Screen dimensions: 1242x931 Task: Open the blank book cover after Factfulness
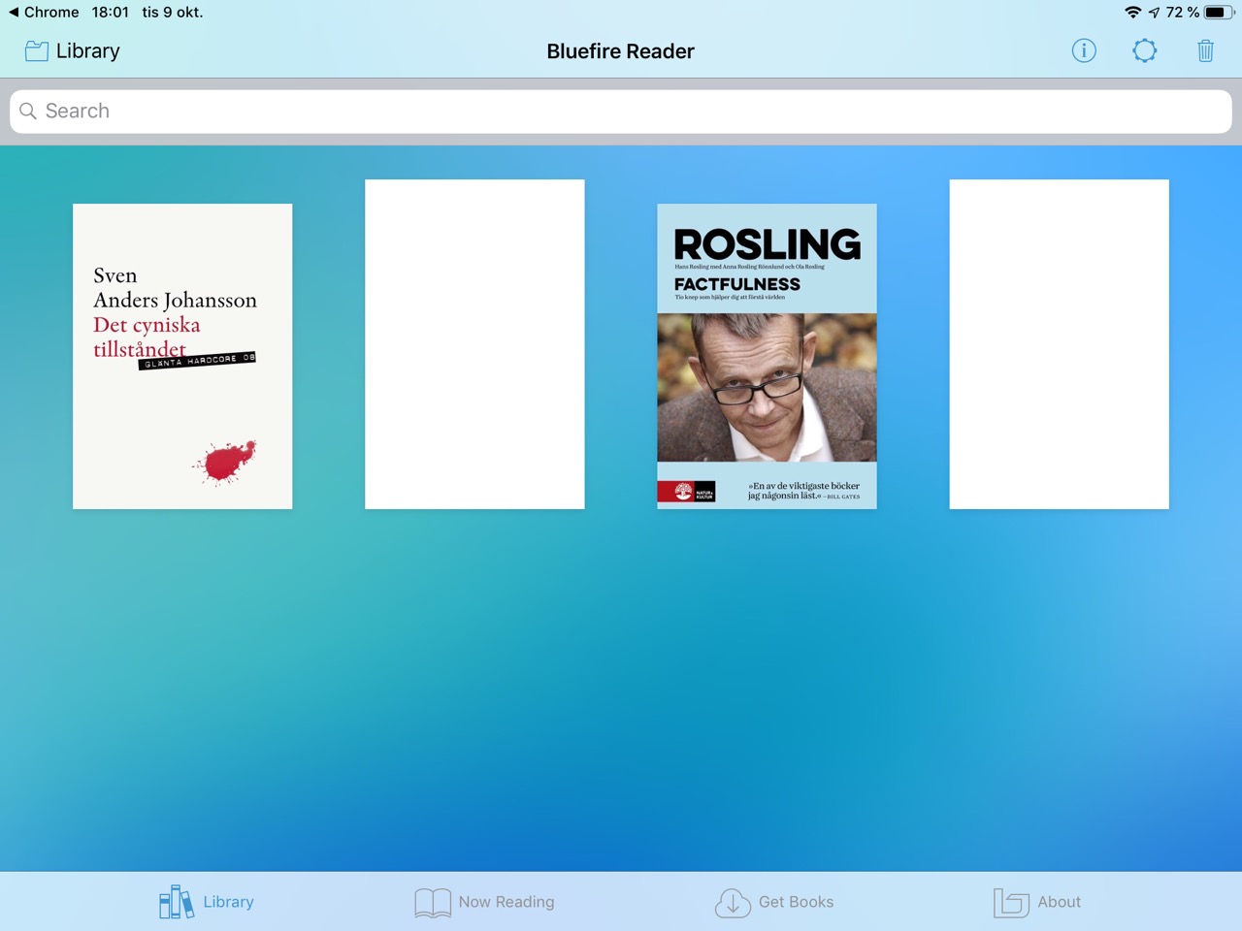click(1059, 344)
